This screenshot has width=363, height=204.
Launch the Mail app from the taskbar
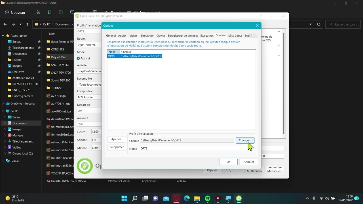(166, 198)
